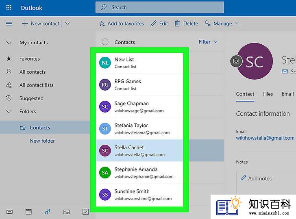
Task: Click the RG avatar of RPG Games
Action: tap(105, 85)
